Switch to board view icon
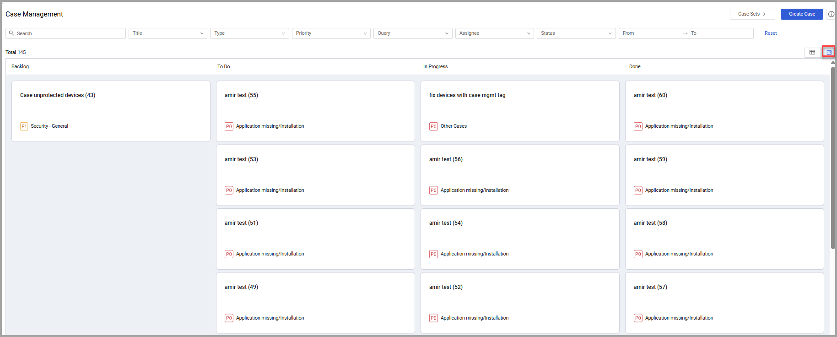The height and width of the screenshot is (337, 837). pos(829,52)
